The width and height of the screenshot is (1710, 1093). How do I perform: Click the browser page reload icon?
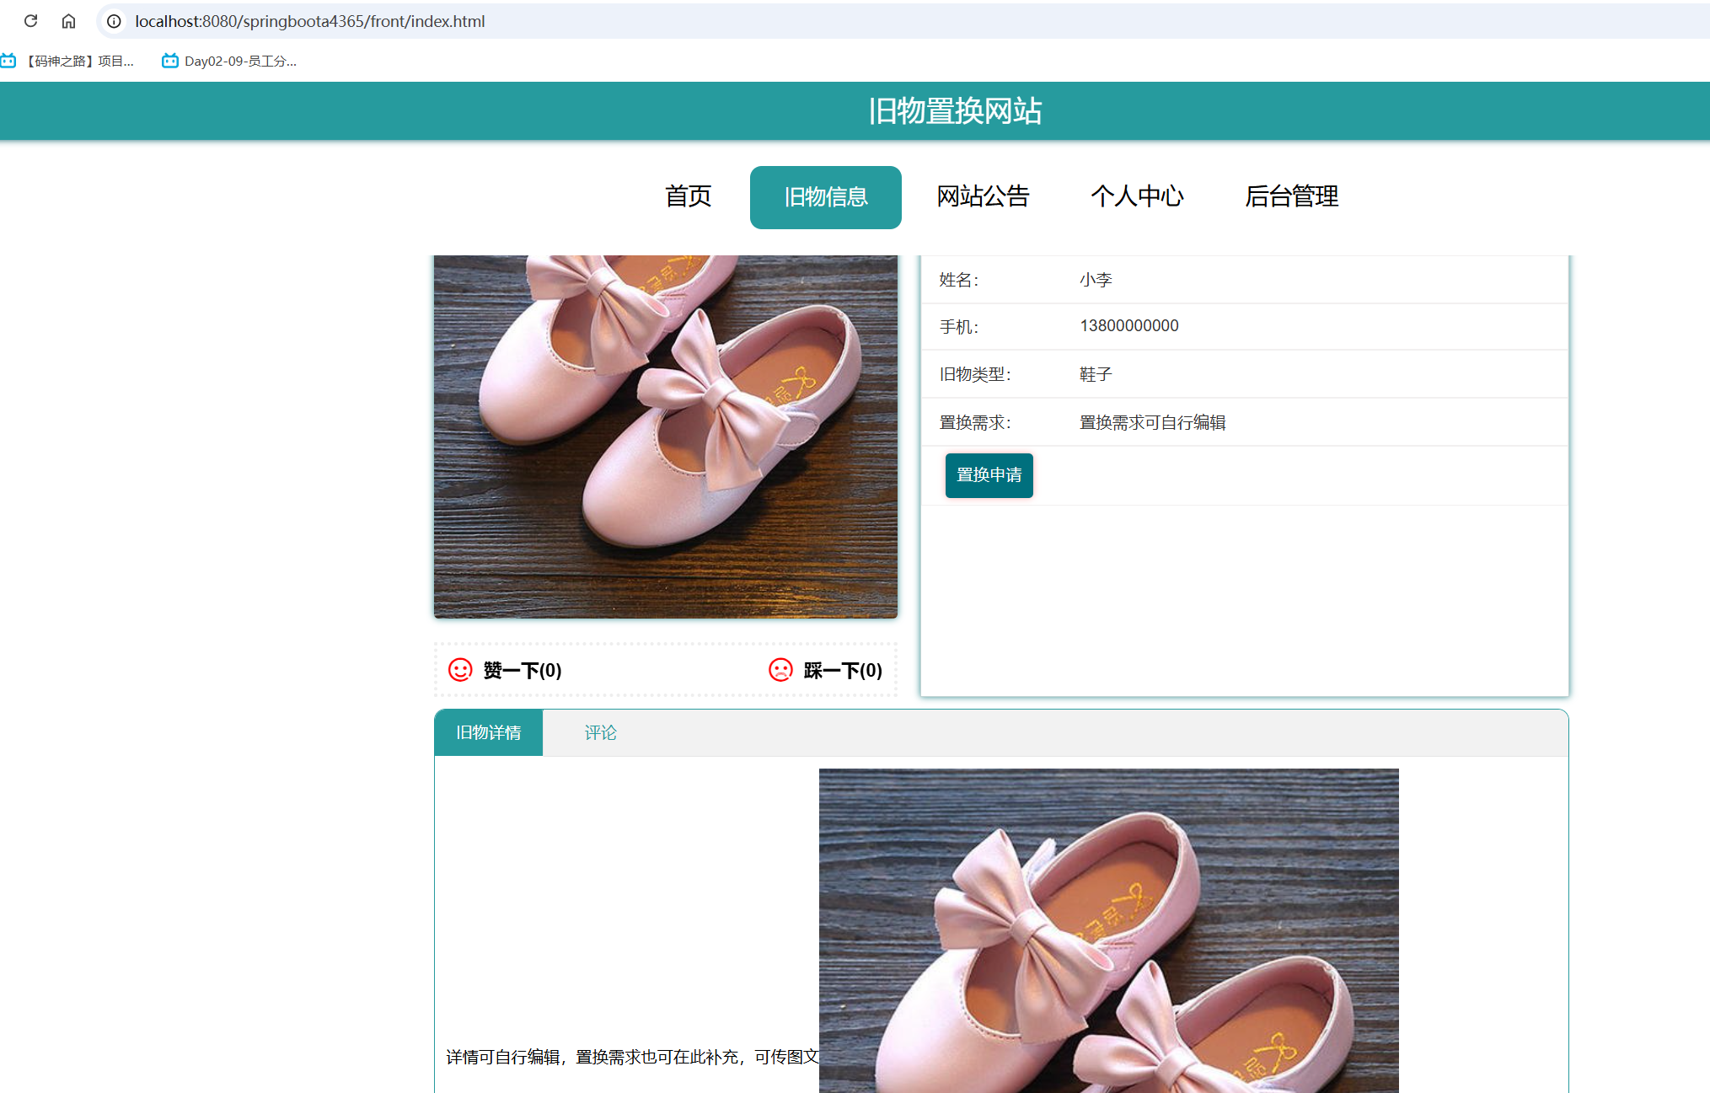tap(31, 21)
